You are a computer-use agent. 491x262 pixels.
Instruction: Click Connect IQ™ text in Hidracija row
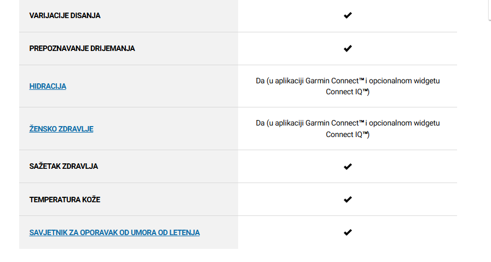(346, 92)
